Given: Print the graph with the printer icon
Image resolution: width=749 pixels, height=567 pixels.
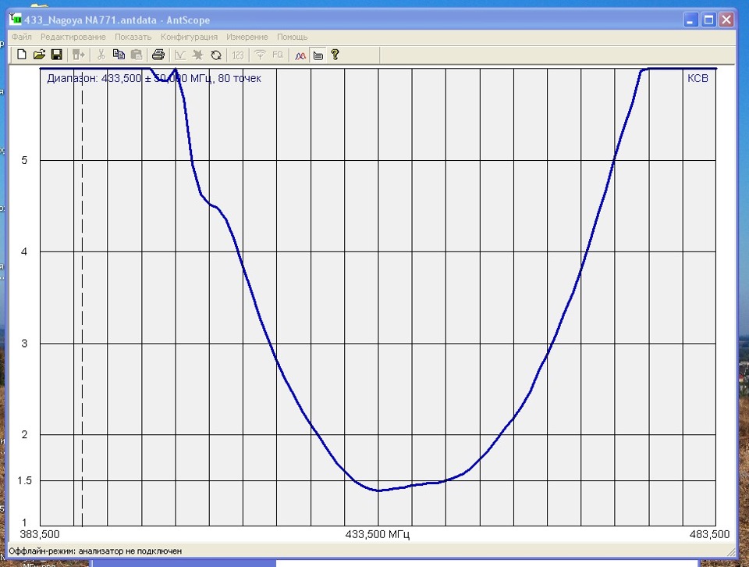Looking at the screenshot, I should [158, 55].
